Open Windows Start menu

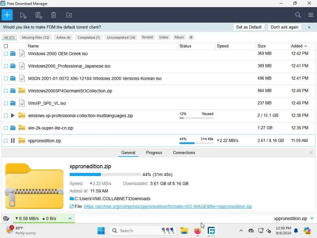(x=101, y=231)
